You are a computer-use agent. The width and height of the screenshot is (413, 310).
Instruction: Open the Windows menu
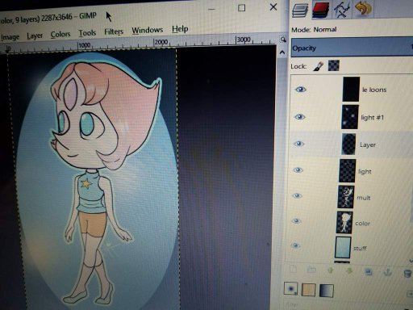(148, 30)
